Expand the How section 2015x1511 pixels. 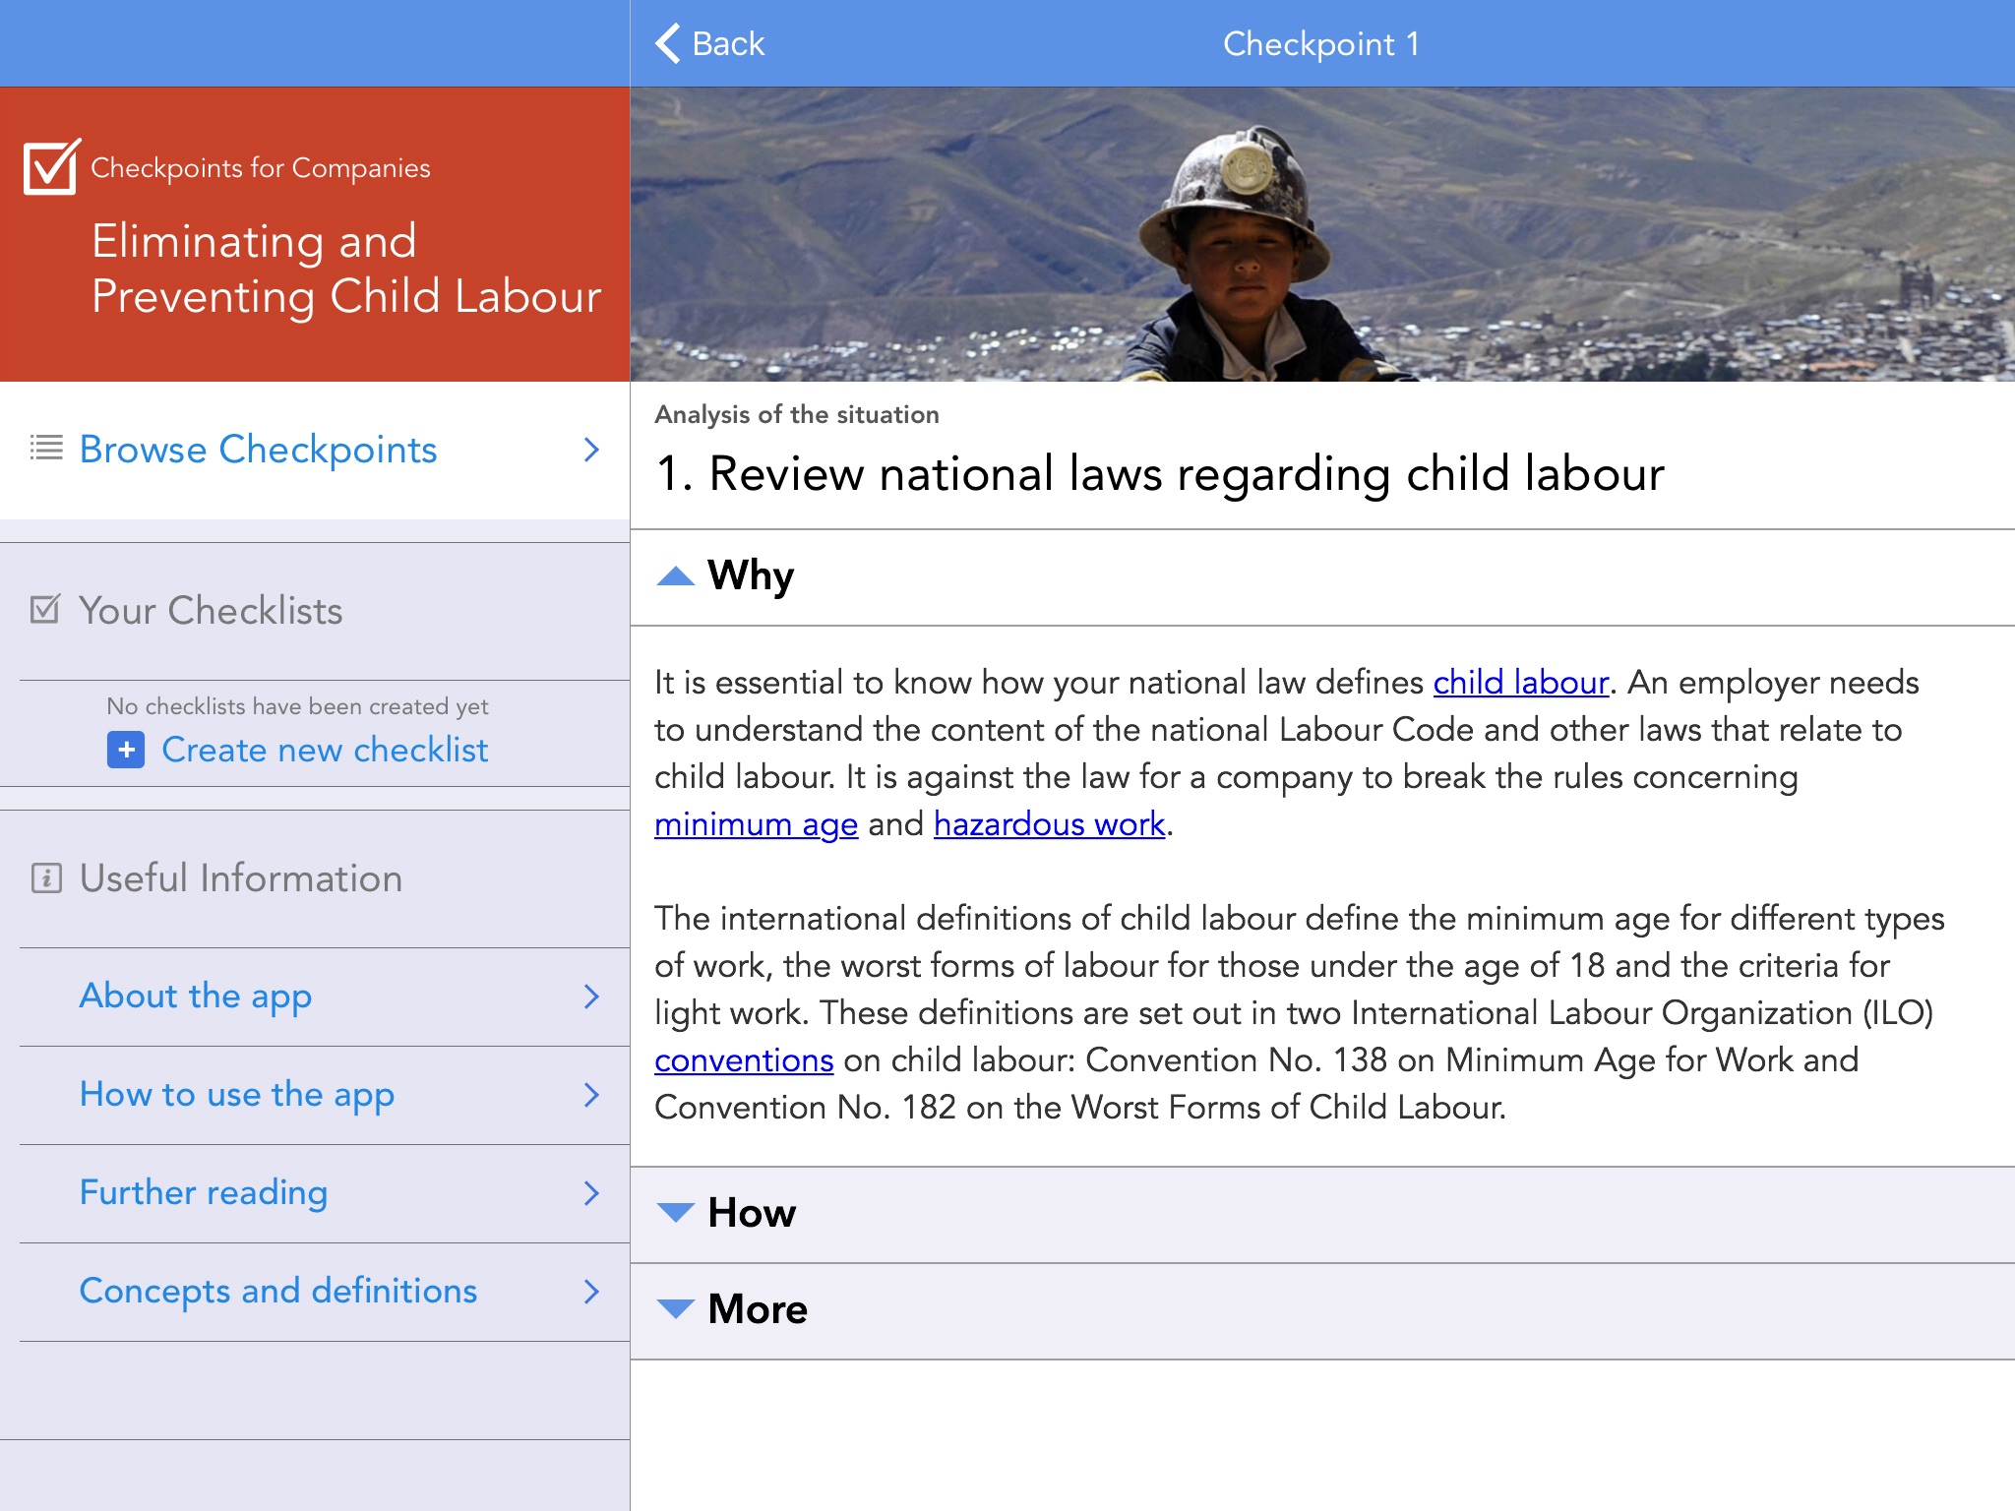[x=752, y=1213]
